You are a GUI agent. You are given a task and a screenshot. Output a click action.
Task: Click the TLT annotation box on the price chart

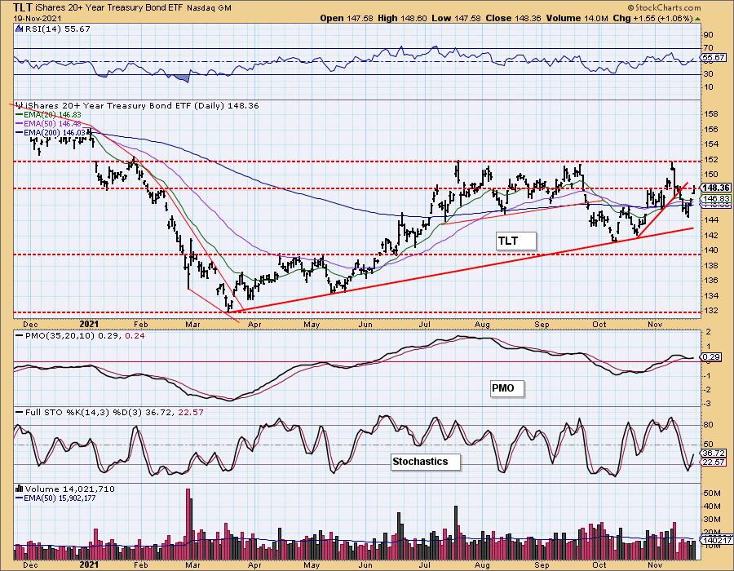(515, 241)
